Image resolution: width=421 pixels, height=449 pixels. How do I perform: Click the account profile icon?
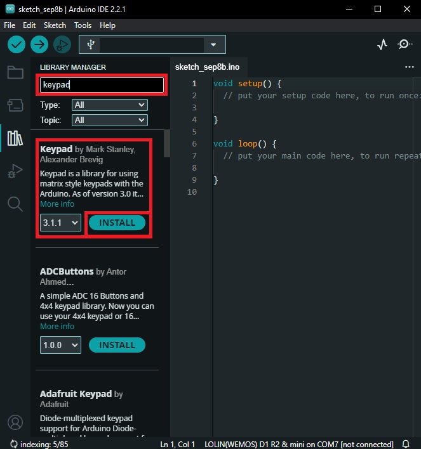coord(15,422)
